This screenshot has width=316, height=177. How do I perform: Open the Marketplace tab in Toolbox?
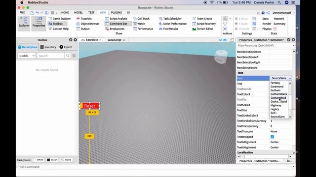(x=28, y=47)
